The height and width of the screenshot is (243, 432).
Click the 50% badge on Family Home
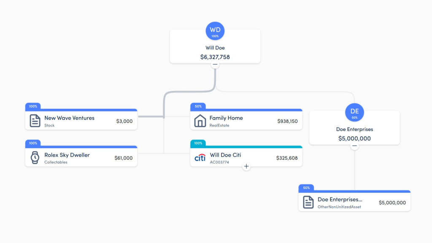198,106
